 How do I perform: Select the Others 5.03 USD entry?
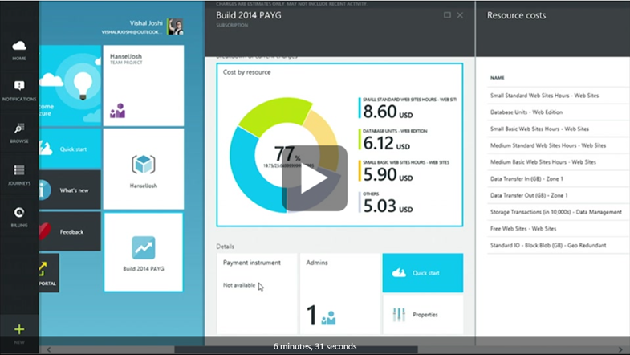point(387,202)
